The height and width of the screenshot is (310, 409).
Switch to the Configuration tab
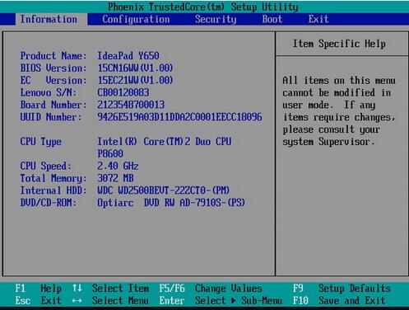point(136,19)
